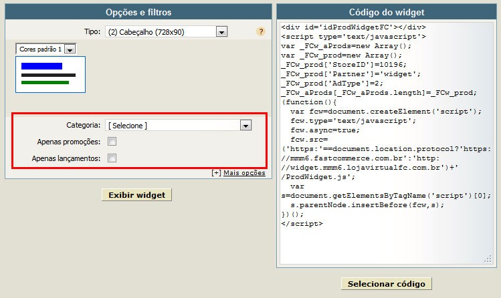Open the Cores padrão 1 color scheme dropdown
Viewport: 501px width, 298px height.
(x=45, y=49)
